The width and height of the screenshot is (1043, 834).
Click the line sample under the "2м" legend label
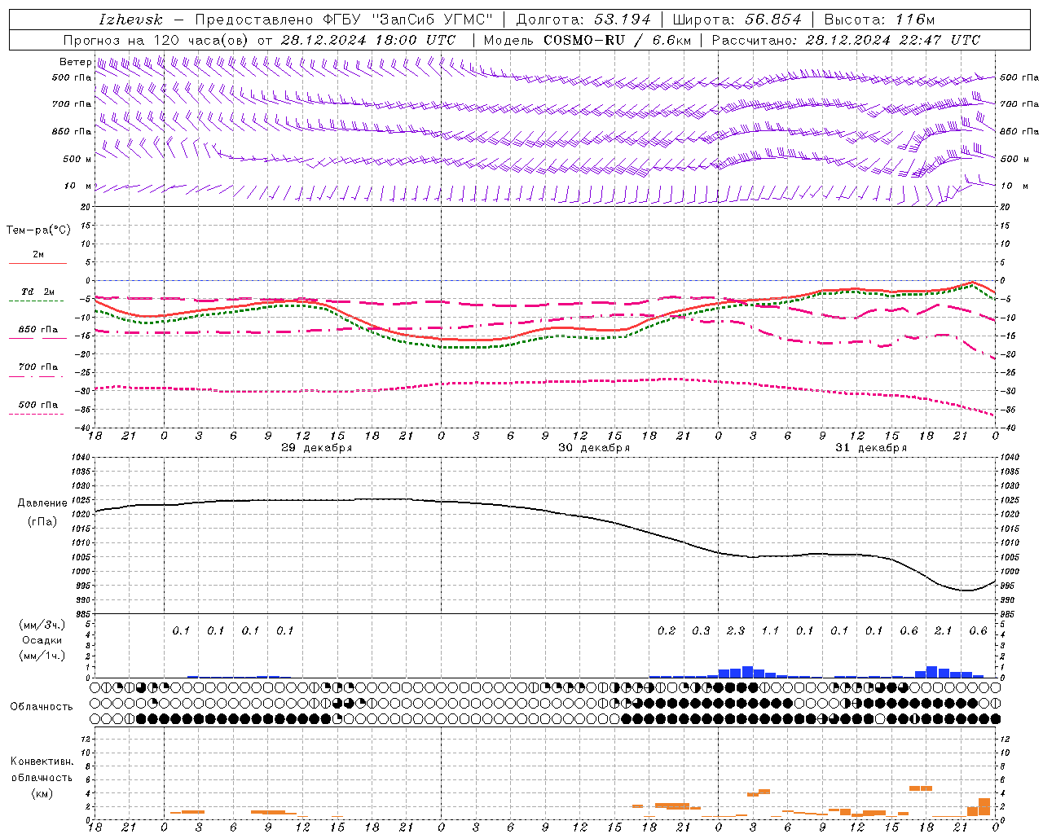click(x=37, y=263)
